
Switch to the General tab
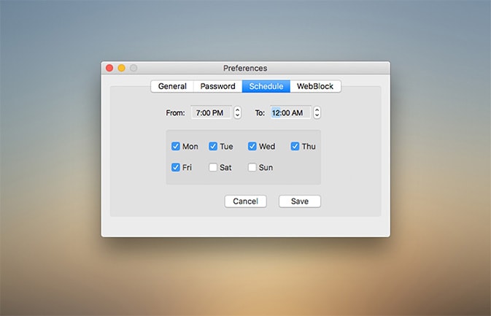click(x=172, y=86)
